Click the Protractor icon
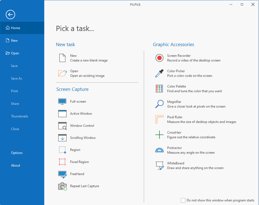Screen dimensions: 259x205 [159, 150]
